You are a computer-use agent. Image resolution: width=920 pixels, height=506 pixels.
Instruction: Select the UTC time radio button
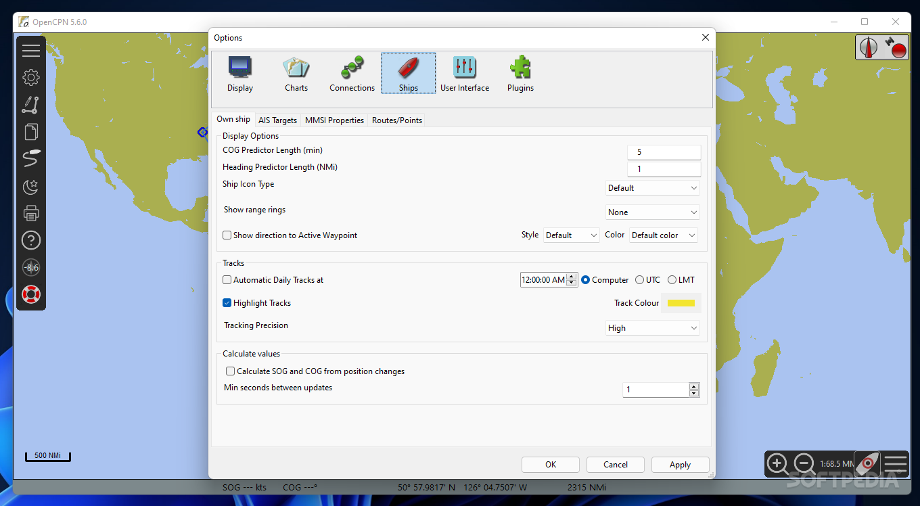coord(640,280)
